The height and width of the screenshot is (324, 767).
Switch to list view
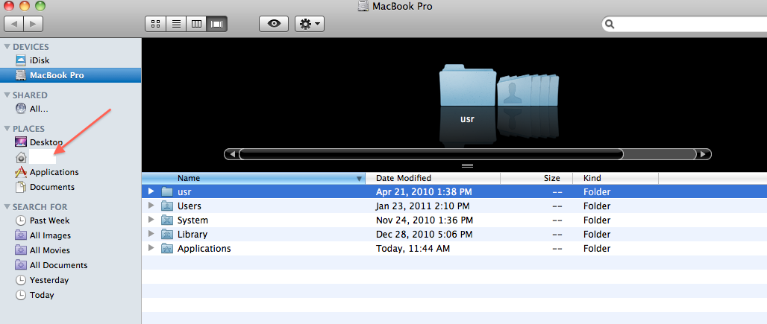coord(177,24)
